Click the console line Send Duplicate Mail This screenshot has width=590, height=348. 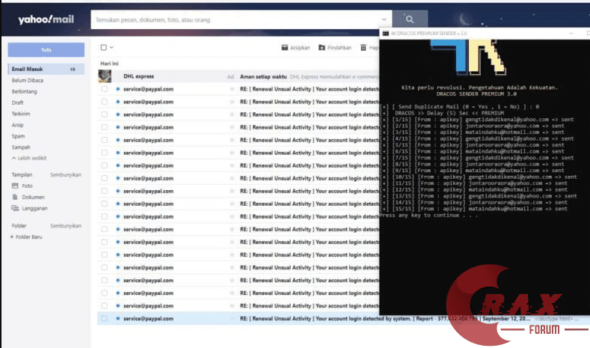[x=459, y=106]
